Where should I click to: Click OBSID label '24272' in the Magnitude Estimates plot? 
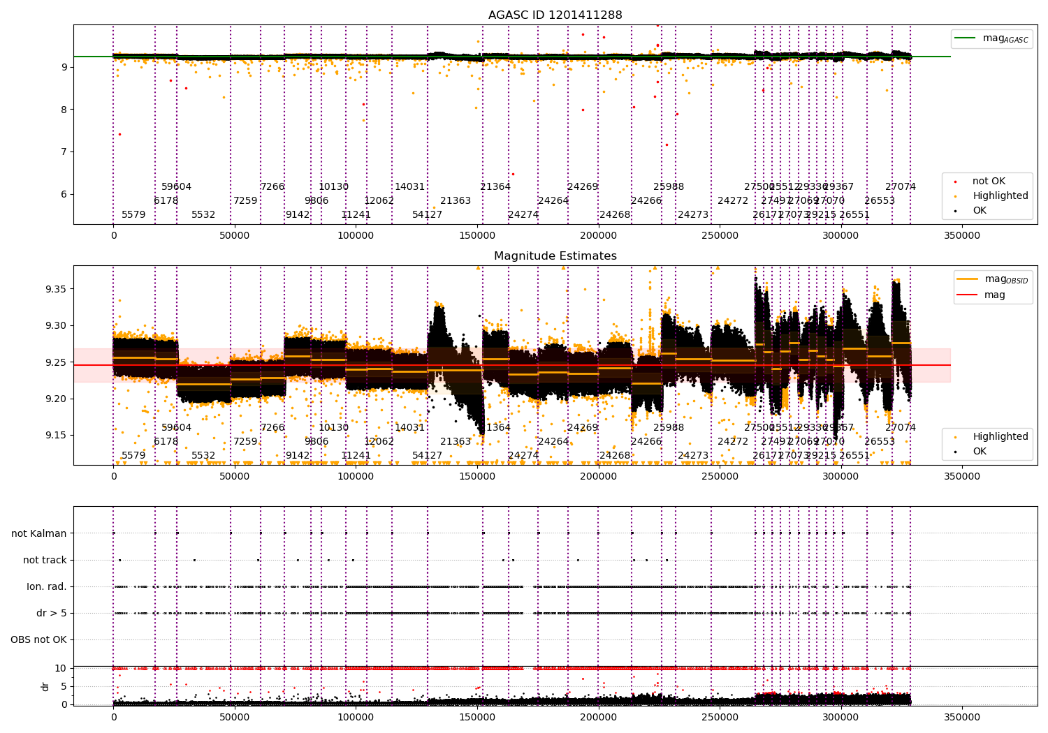click(733, 442)
